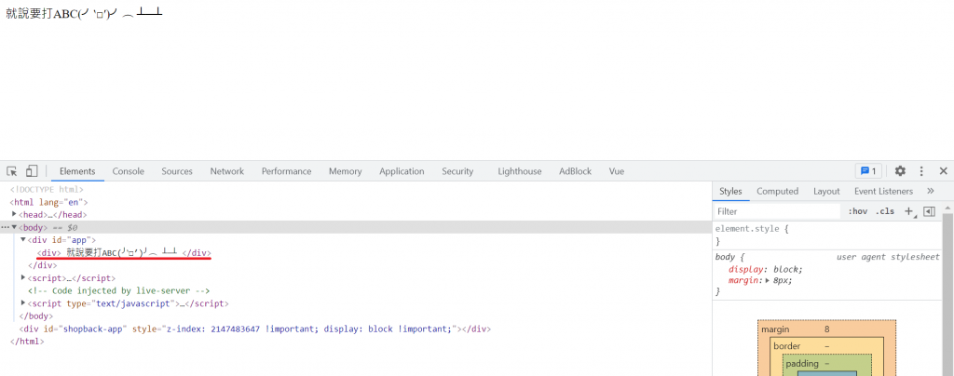Expand the first script element node

(23, 277)
